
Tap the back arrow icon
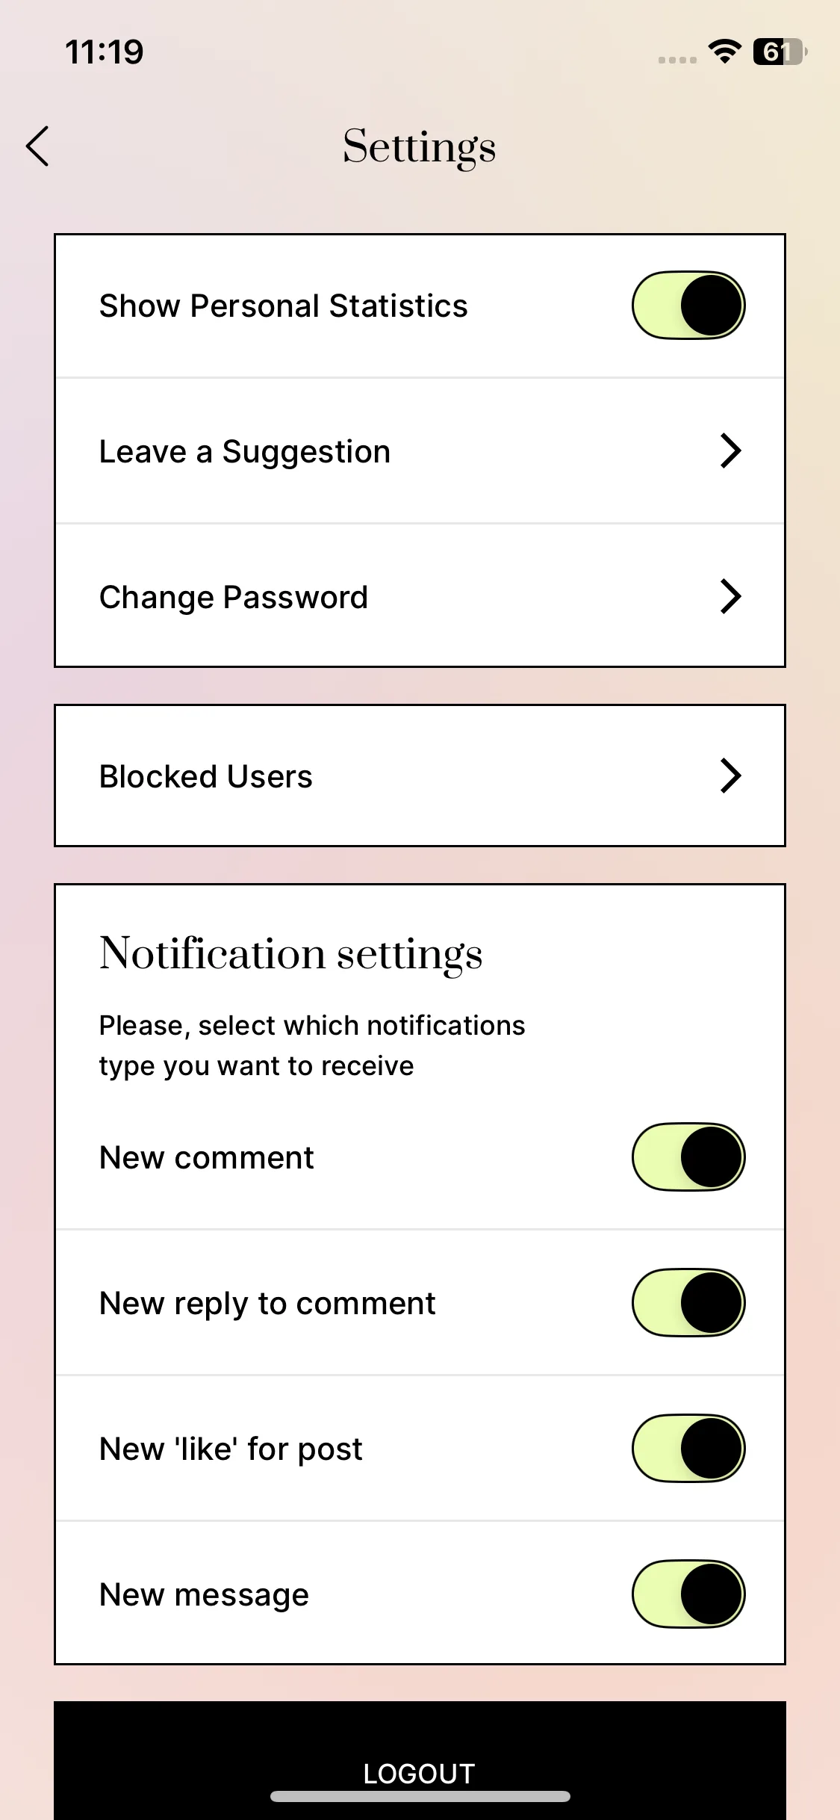point(38,146)
